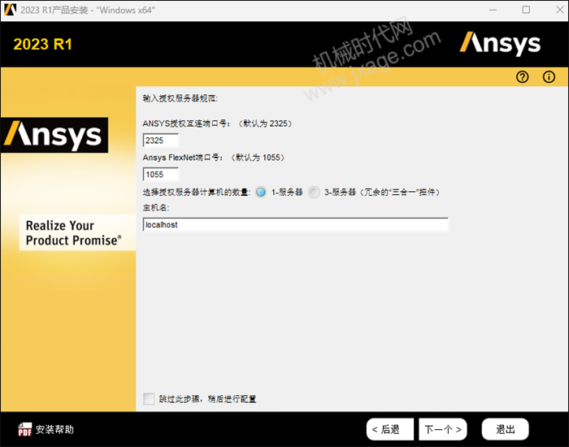The height and width of the screenshot is (447, 569).
Task: Check the skip this step checkbox
Action: 149,399
